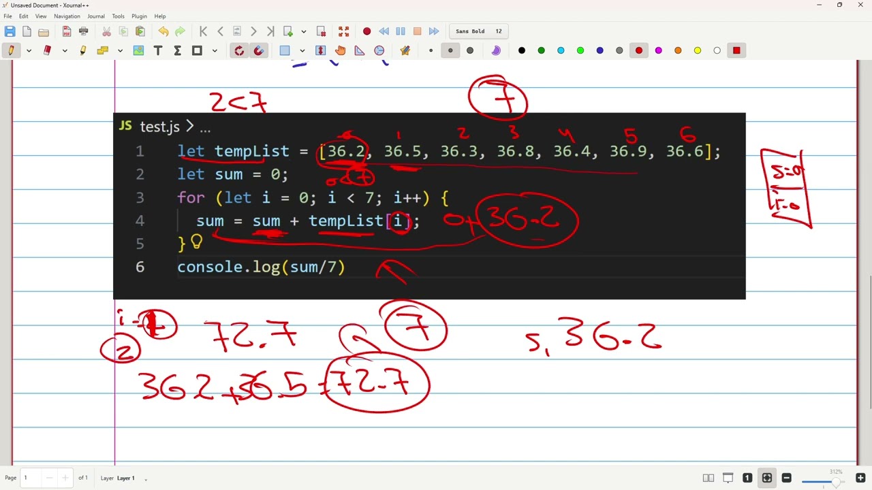Click the page number input field
Screen dimensions: 872x490
31,478
